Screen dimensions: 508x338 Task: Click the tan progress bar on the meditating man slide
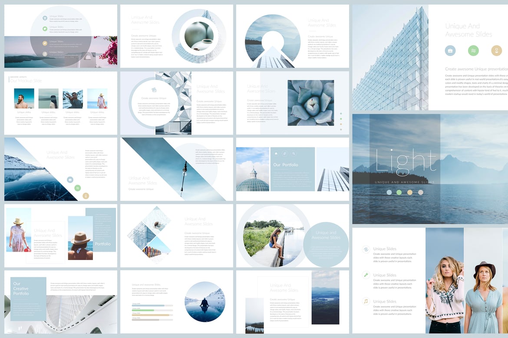point(151,315)
